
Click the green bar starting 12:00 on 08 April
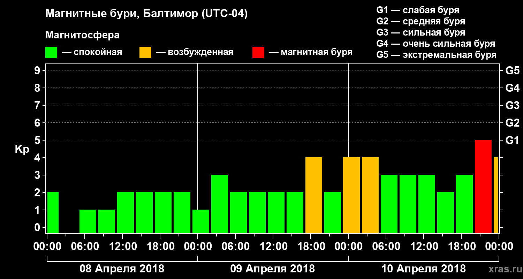tap(126, 213)
